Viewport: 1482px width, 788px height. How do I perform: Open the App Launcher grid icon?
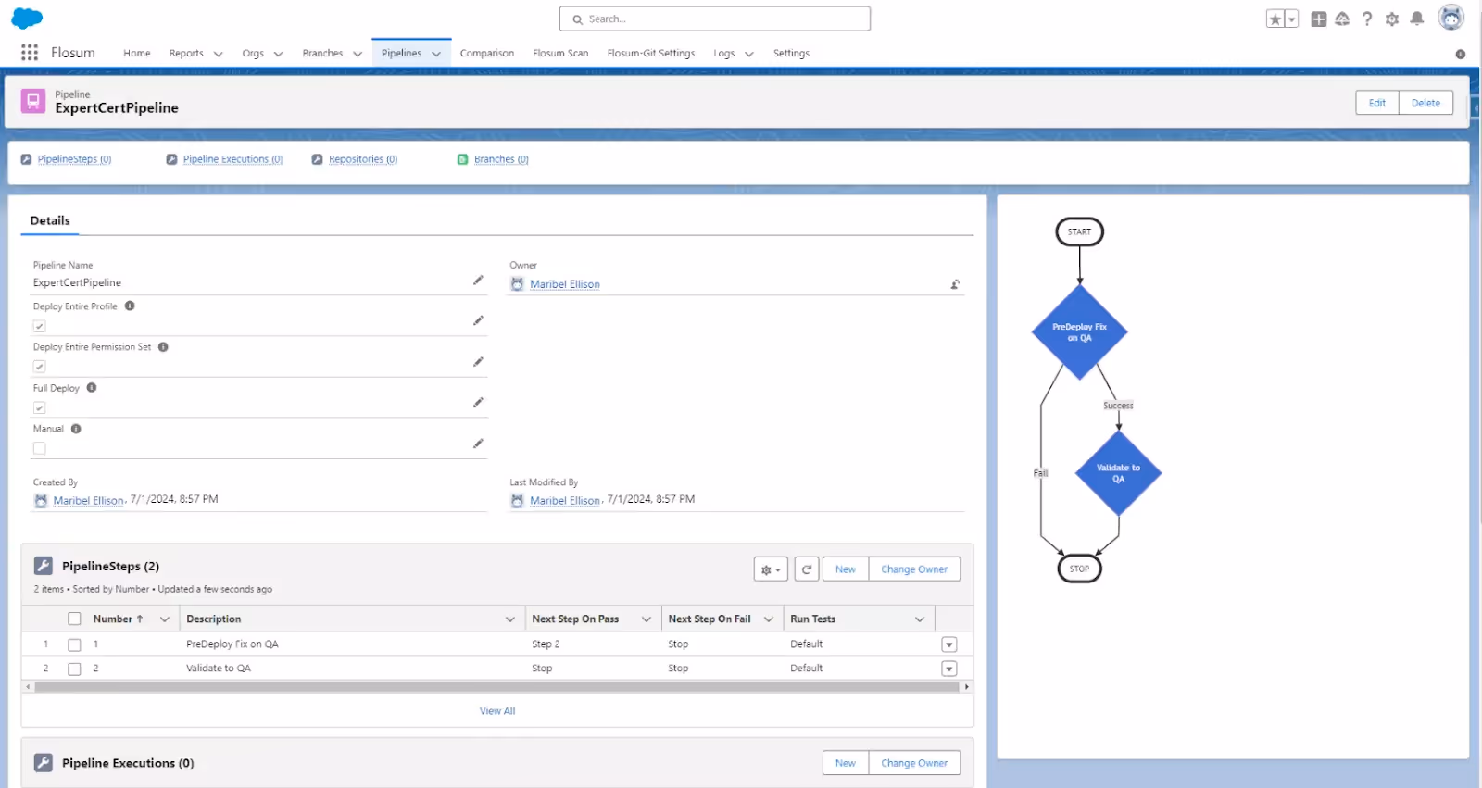click(x=30, y=53)
